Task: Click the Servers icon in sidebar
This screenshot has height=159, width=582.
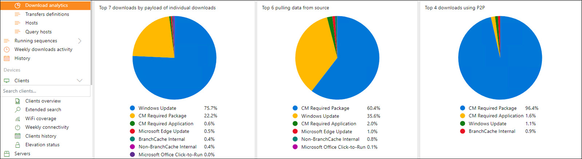Action: pyautogui.click(x=7, y=154)
